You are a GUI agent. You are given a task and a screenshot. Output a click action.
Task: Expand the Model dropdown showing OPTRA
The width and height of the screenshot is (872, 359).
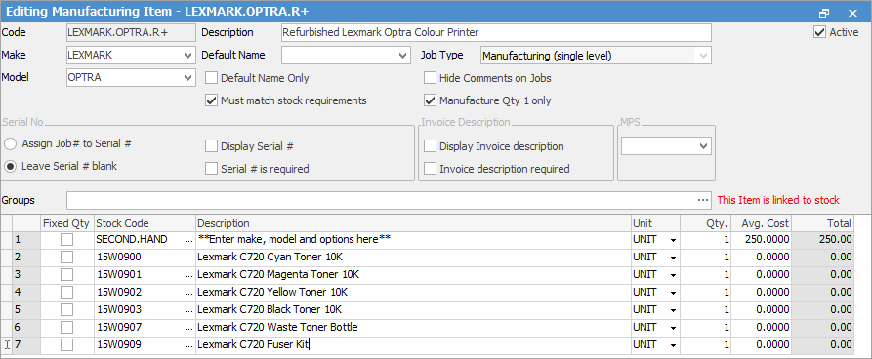[x=187, y=78]
